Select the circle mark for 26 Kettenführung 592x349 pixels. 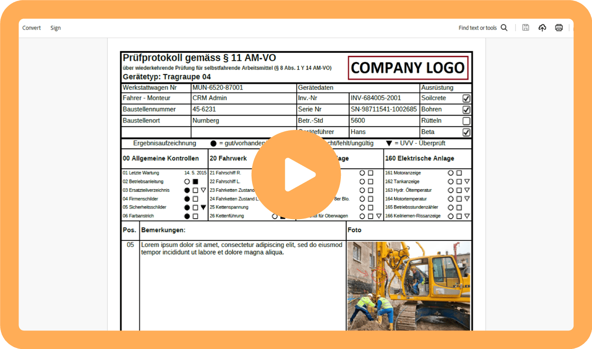pos(275,216)
